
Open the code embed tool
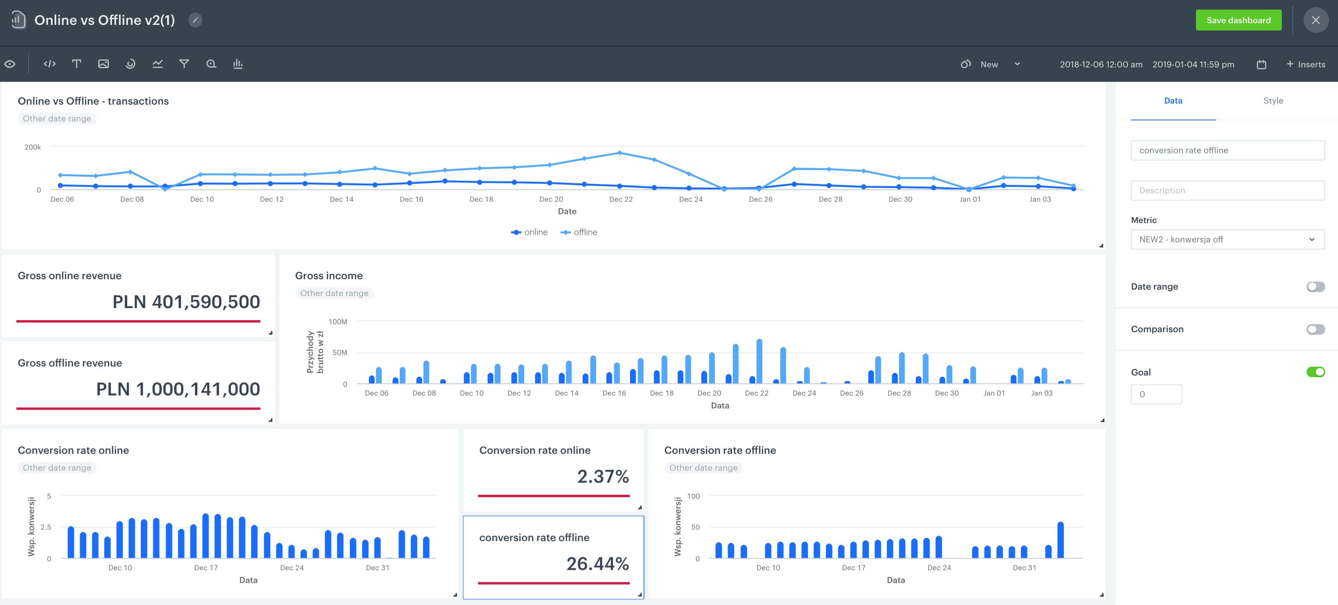[49, 64]
